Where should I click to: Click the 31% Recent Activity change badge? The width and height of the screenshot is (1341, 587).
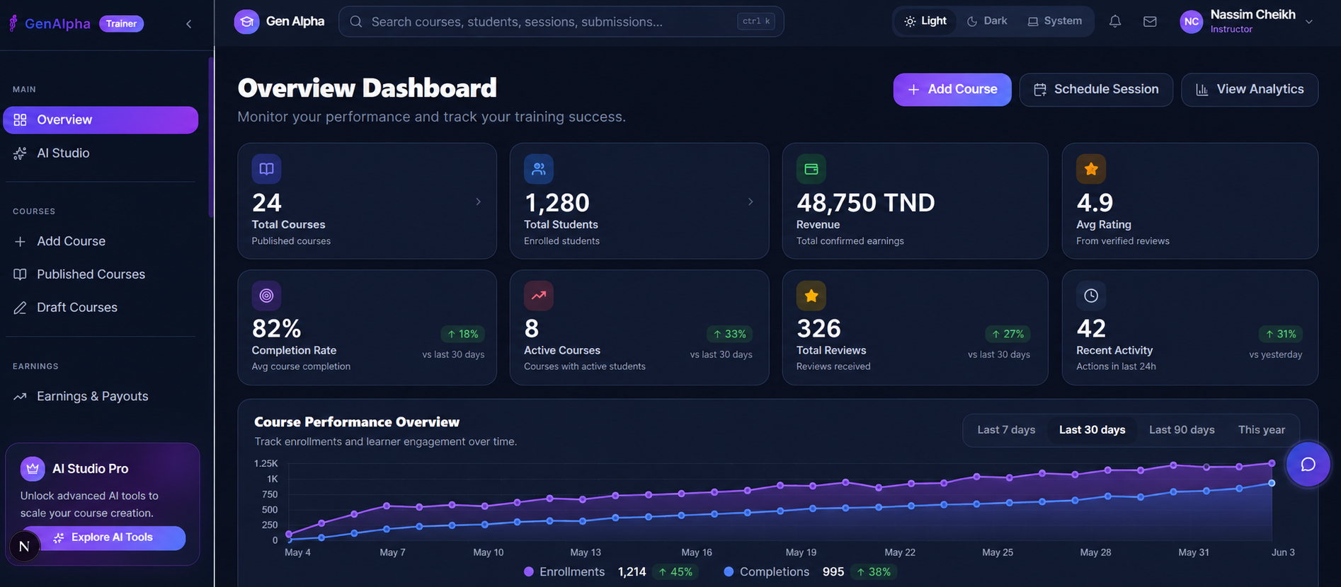1281,334
